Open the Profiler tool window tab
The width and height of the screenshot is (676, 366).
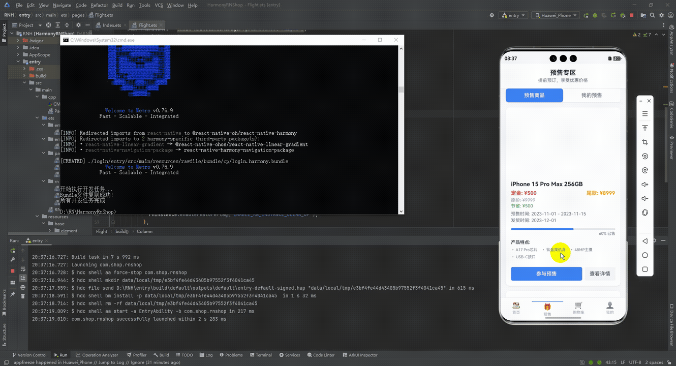click(136, 355)
